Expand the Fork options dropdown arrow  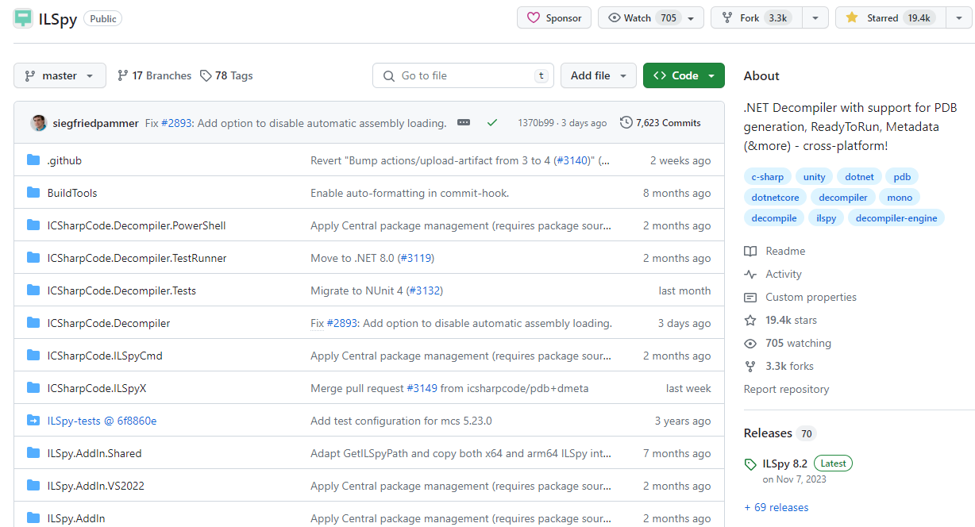[x=815, y=18]
